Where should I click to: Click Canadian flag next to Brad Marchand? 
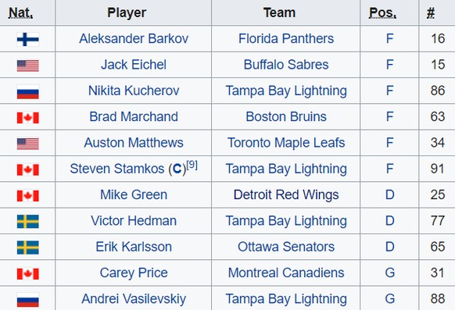click(x=28, y=118)
